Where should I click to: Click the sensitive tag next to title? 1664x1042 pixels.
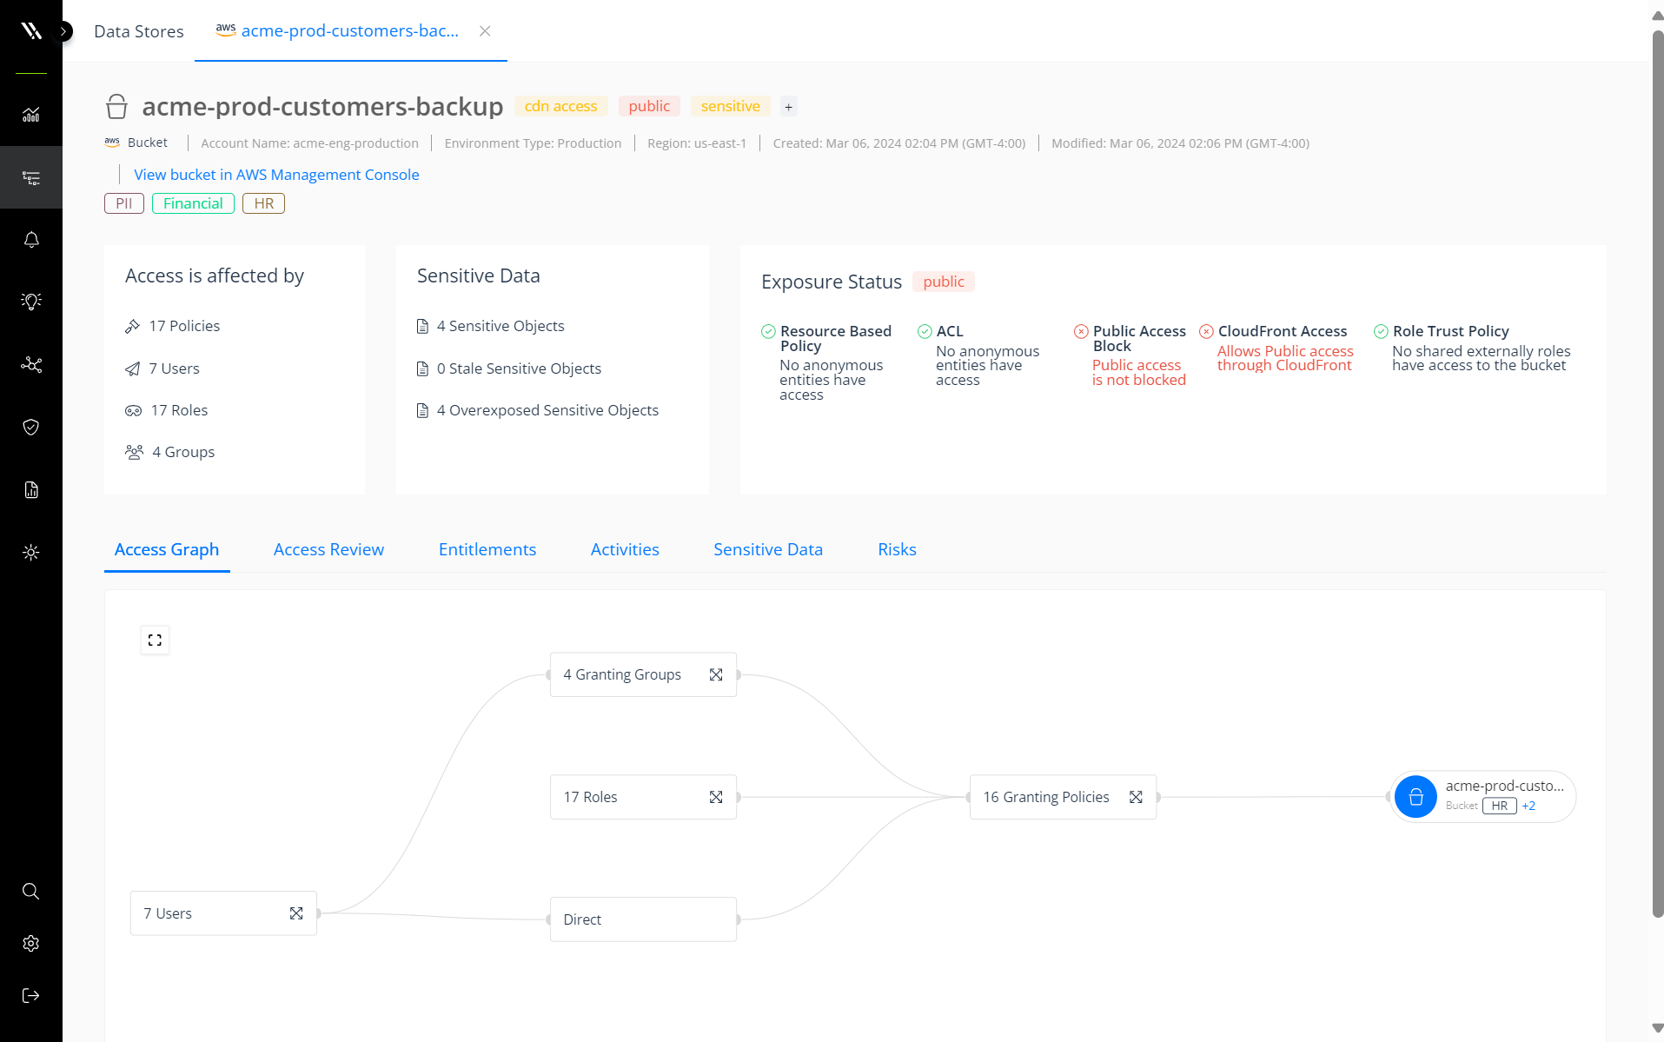730,106
